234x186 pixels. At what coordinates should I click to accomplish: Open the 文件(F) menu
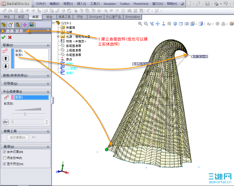coord(41,4)
